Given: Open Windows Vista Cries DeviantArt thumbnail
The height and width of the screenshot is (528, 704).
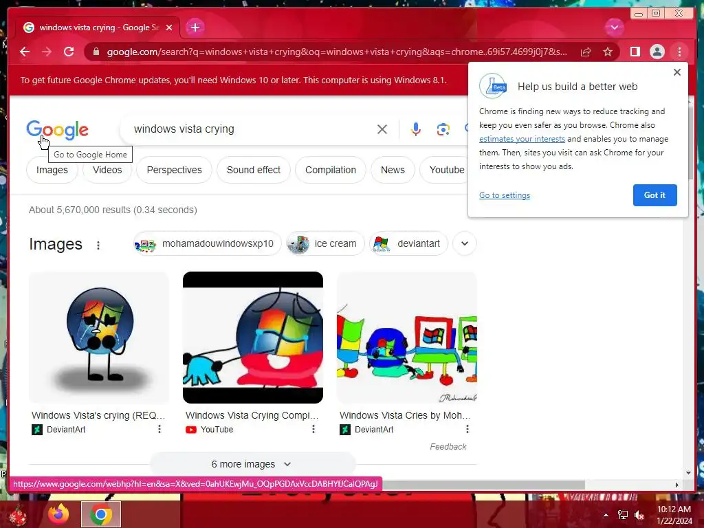Looking at the screenshot, I should tap(407, 338).
